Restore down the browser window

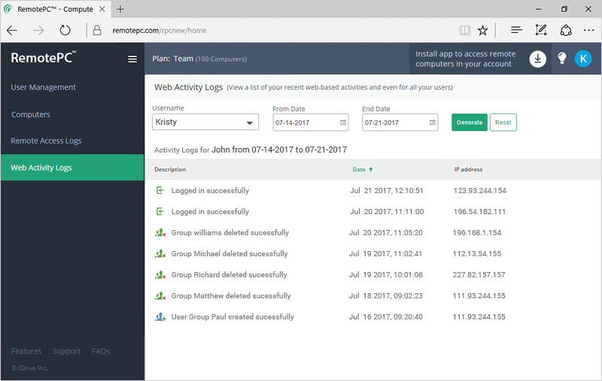564,9
